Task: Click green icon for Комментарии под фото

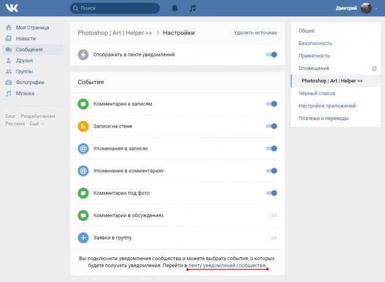Action: click(83, 193)
